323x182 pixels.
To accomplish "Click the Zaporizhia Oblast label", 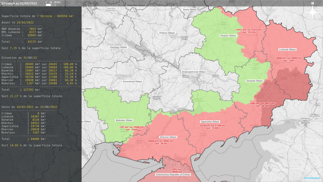I will pyautogui.click(x=210, y=122).
